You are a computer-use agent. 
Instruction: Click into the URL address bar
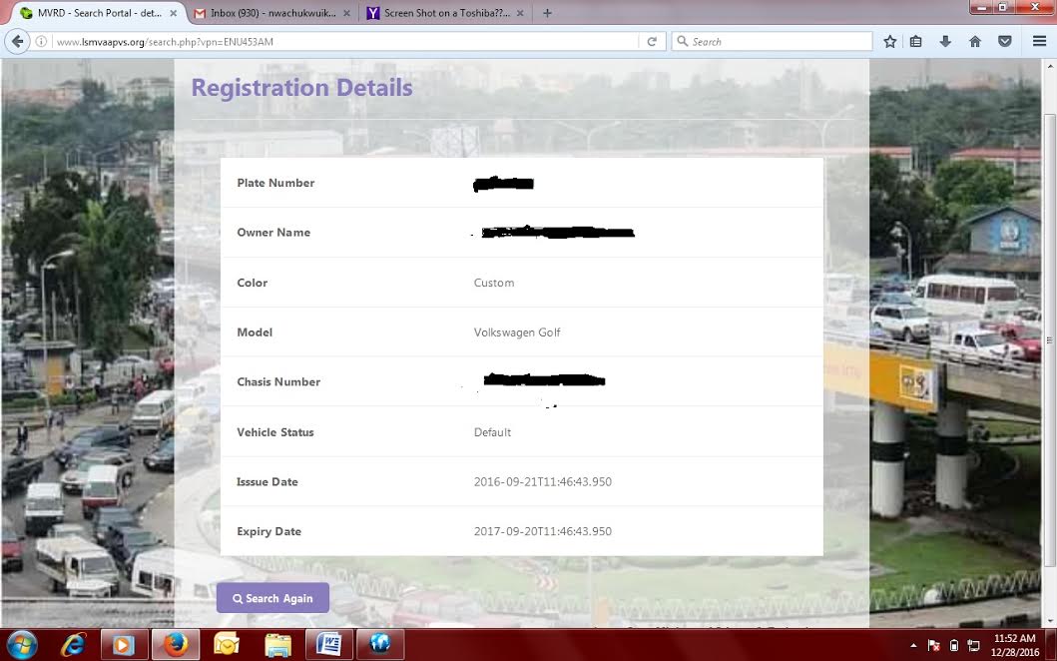pyautogui.click(x=339, y=42)
